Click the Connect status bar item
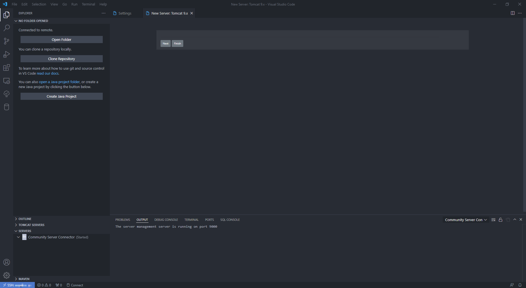Image resolution: width=526 pixels, height=288 pixels. pos(75,285)
